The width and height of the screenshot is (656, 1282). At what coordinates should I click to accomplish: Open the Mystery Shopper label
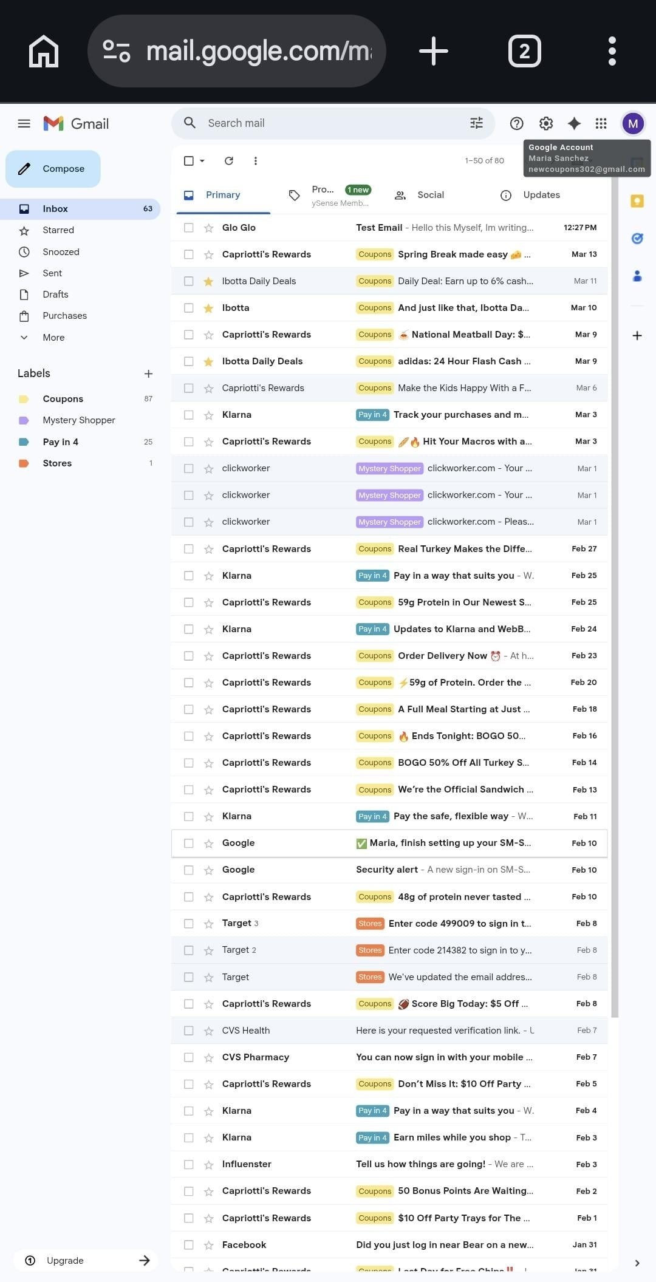80,420
